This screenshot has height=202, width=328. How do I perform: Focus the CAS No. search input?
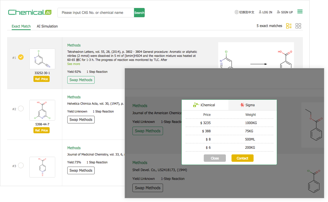point(96,12)
